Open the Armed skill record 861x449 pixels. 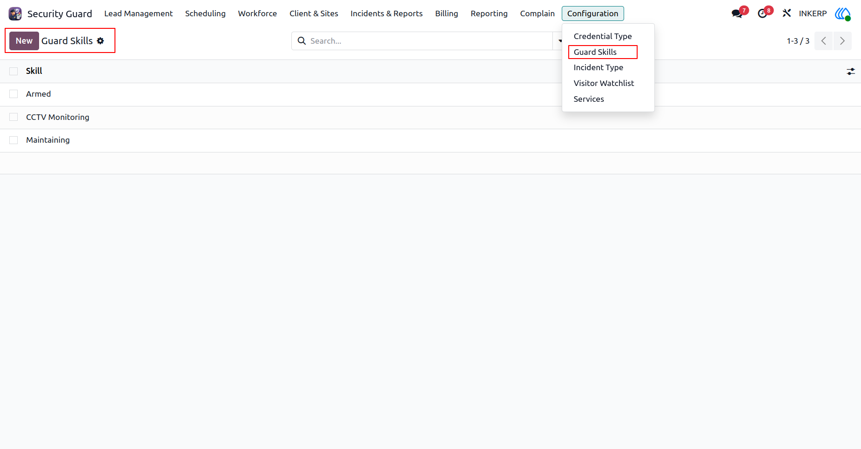click(x=39, y=94)
